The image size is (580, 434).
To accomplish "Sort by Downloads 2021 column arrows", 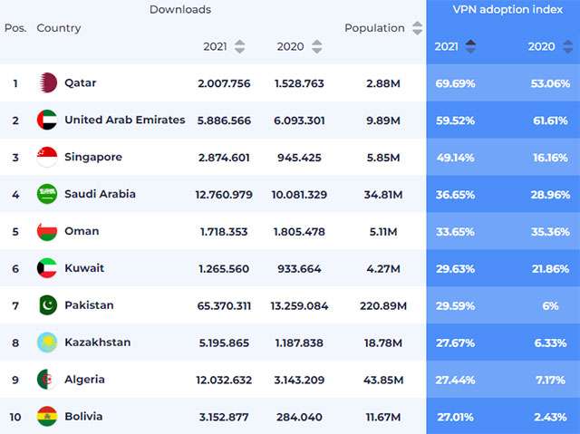I will (x=239, y=47).
